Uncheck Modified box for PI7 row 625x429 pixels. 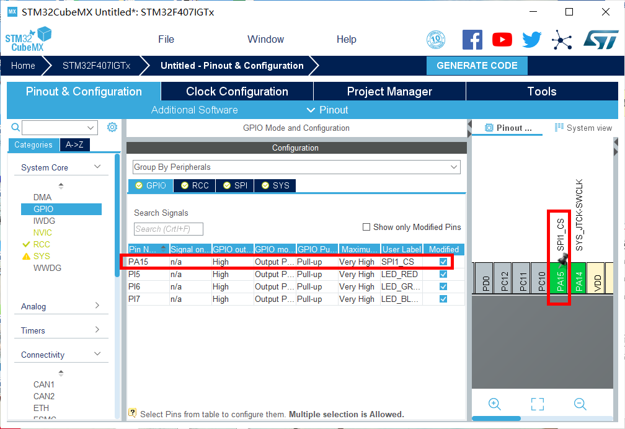click(443, 299)
